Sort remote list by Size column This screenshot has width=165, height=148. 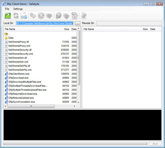point(137,29)
